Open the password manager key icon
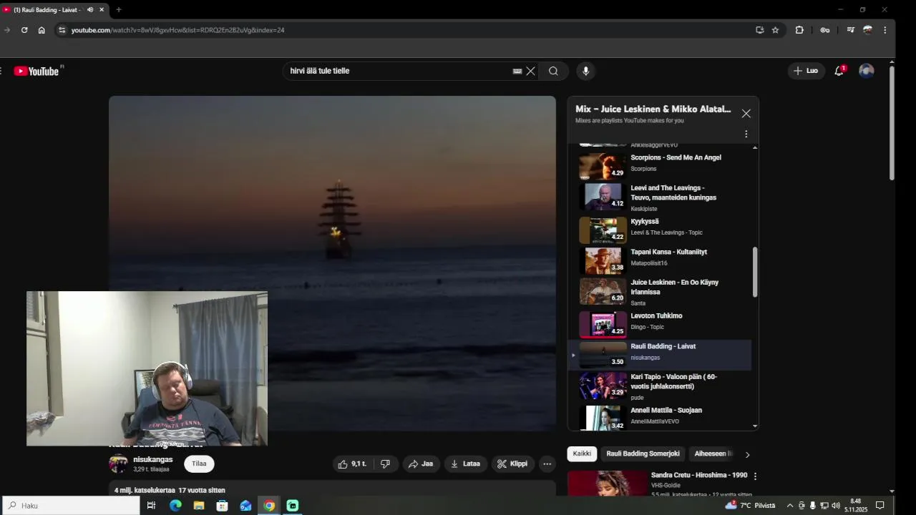This screenshot has width=916, height=515. pos(824,30)
